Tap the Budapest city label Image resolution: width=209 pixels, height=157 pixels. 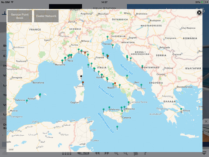[155, 20]
